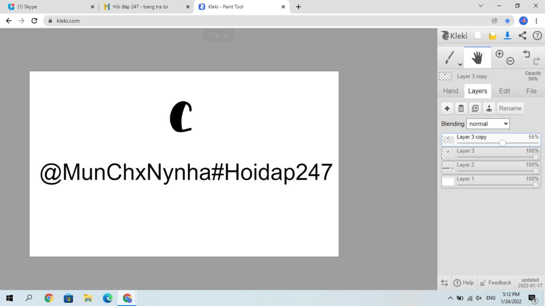Screen dimensions: 545x306
Task: Click the ENG language indicator
Action: 491,298
